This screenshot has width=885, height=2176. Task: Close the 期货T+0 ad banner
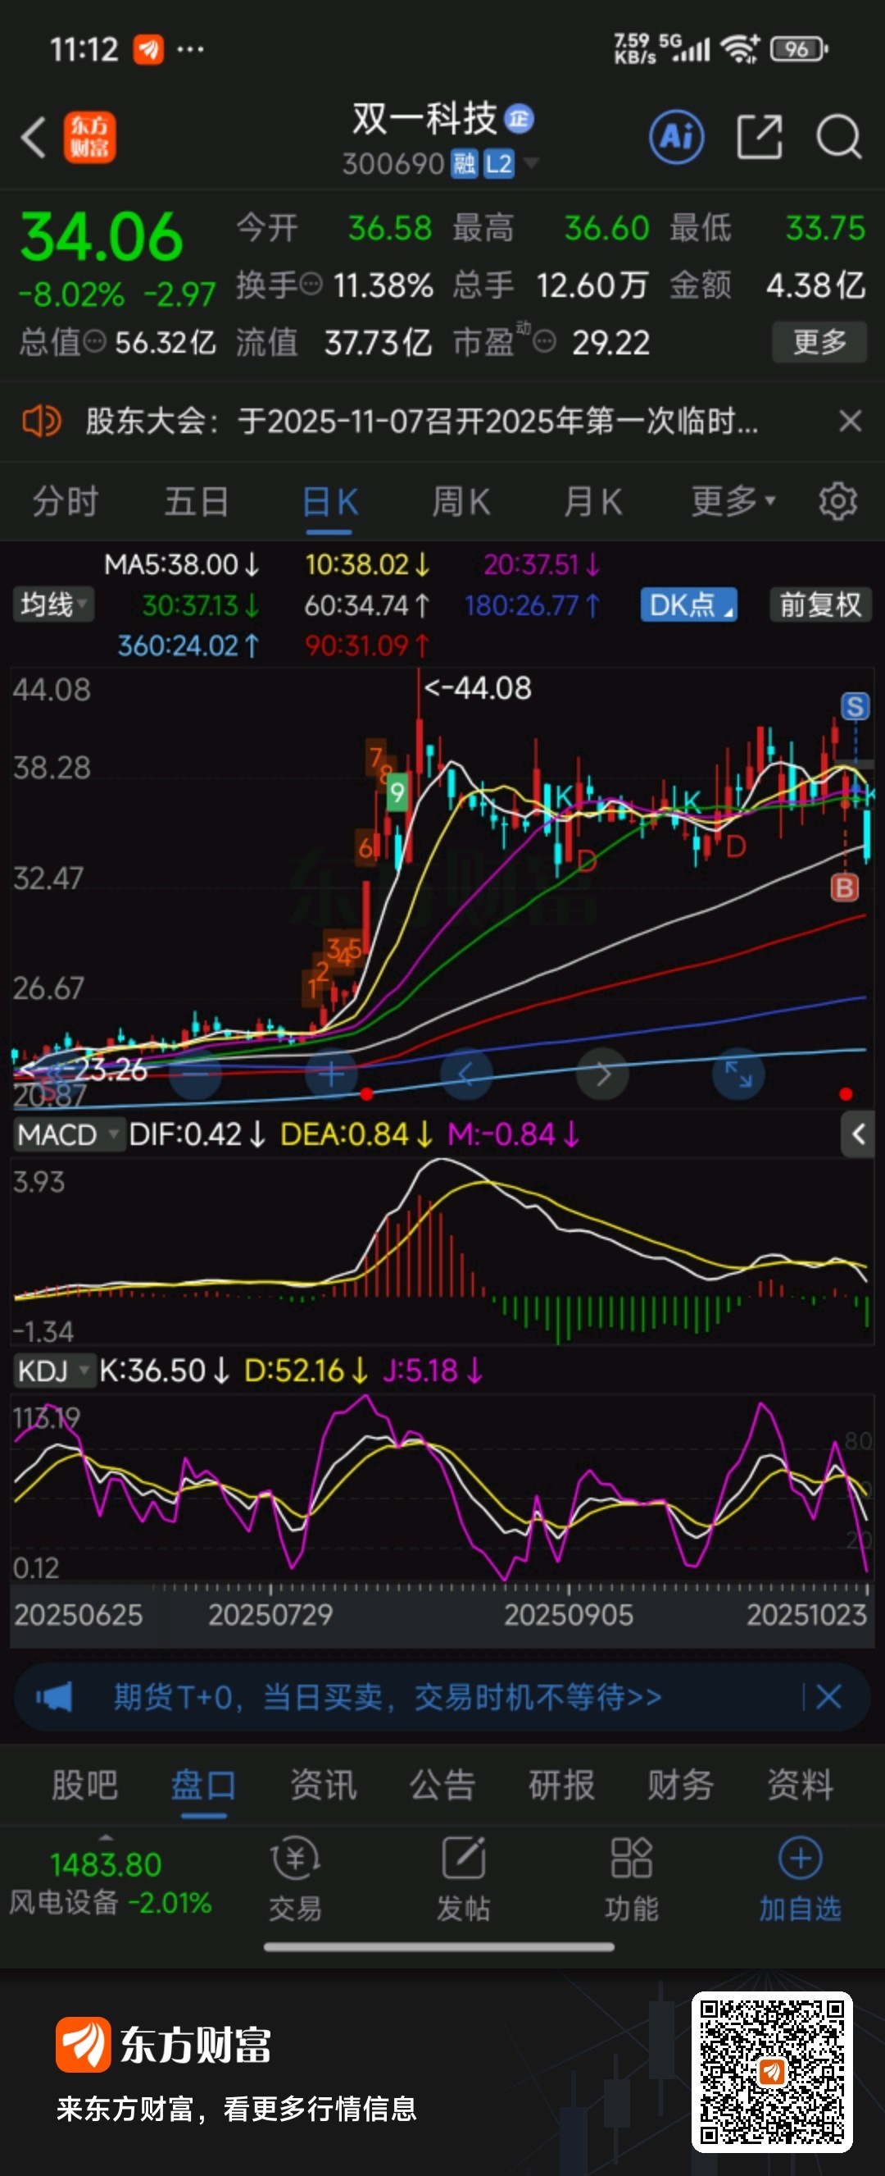828,1697
